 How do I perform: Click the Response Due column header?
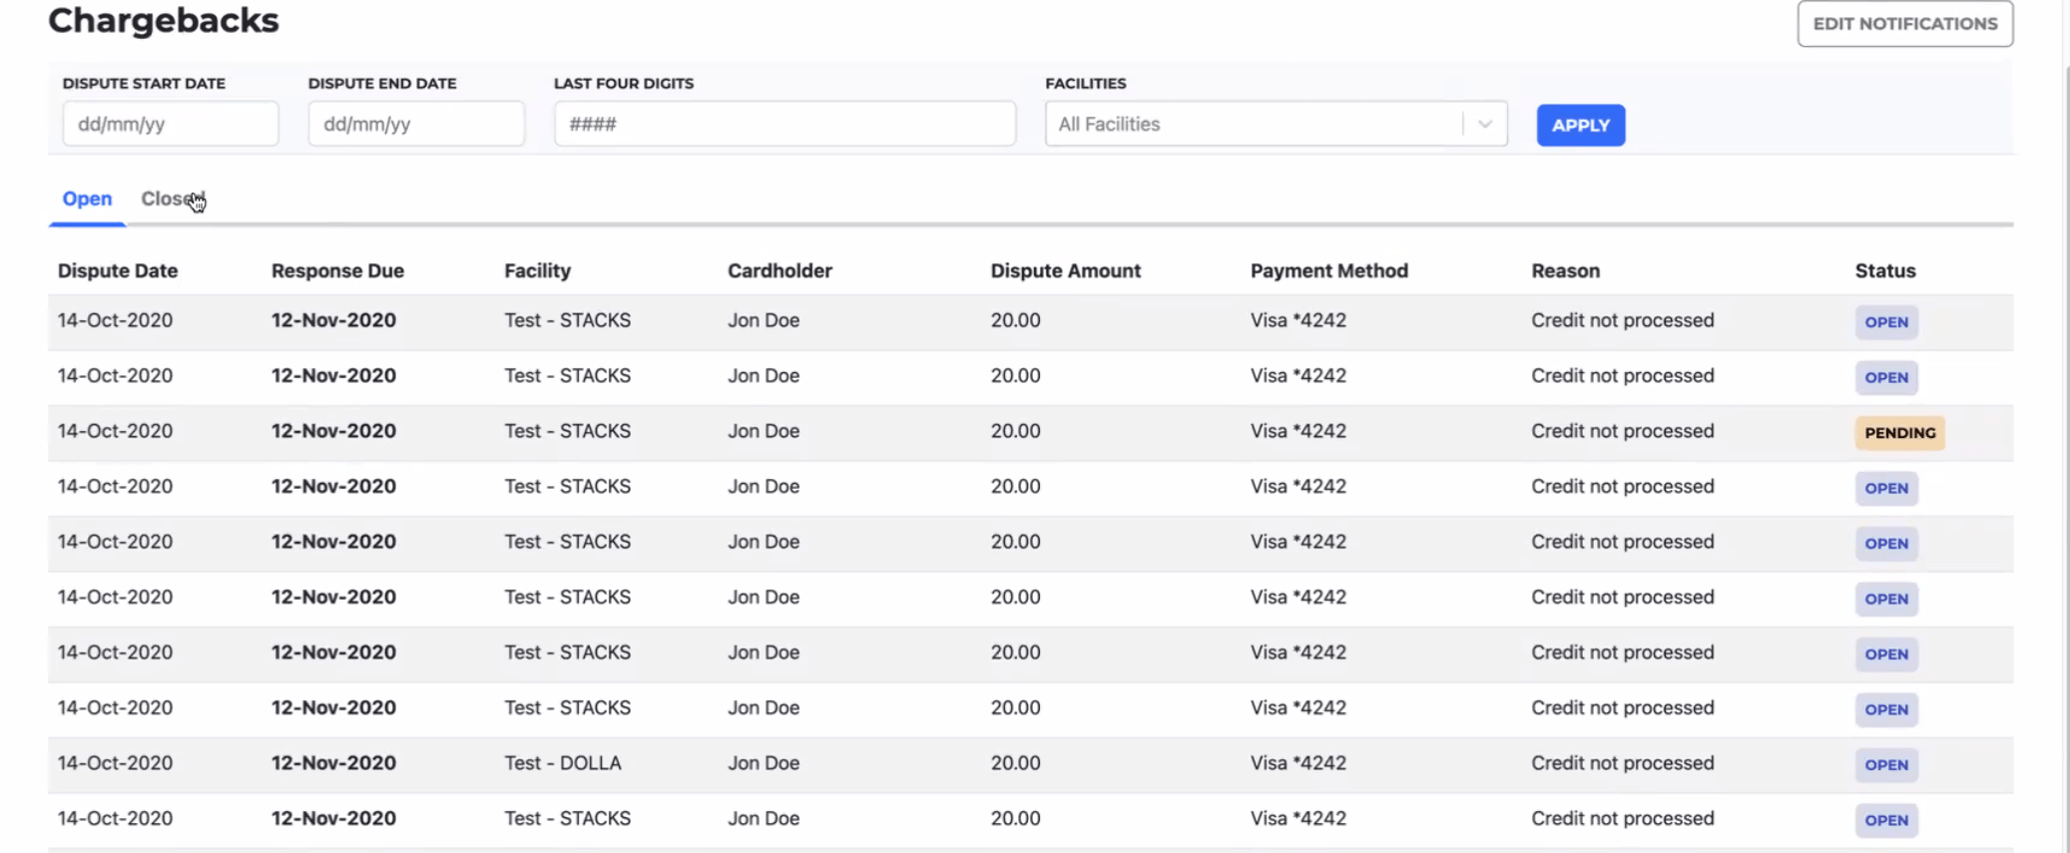point(337,270)
